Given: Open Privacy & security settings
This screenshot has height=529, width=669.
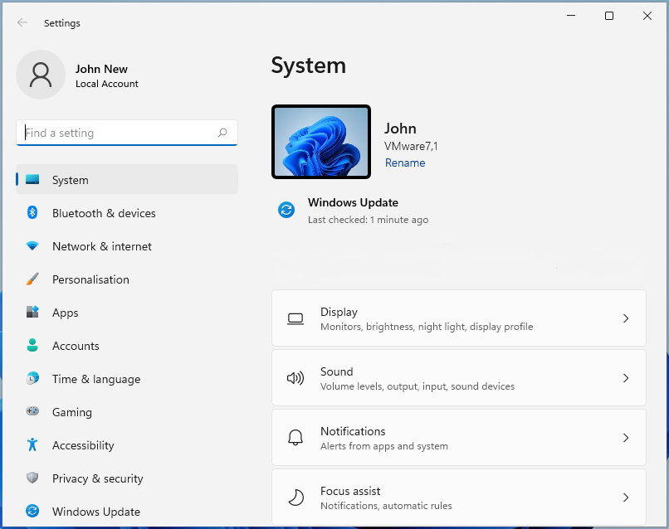Looking at the screenshot, I should click(x=98, y=478).
